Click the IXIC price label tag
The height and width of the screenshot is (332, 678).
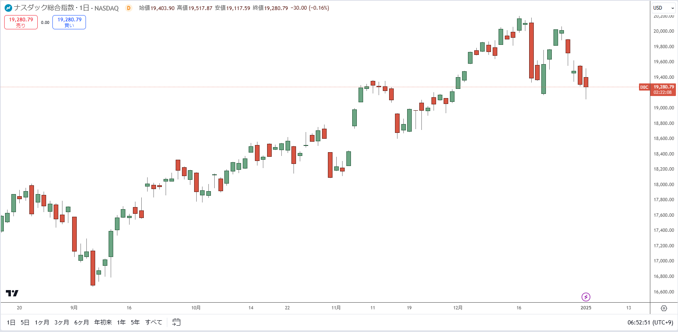click(x=644, y=87)
